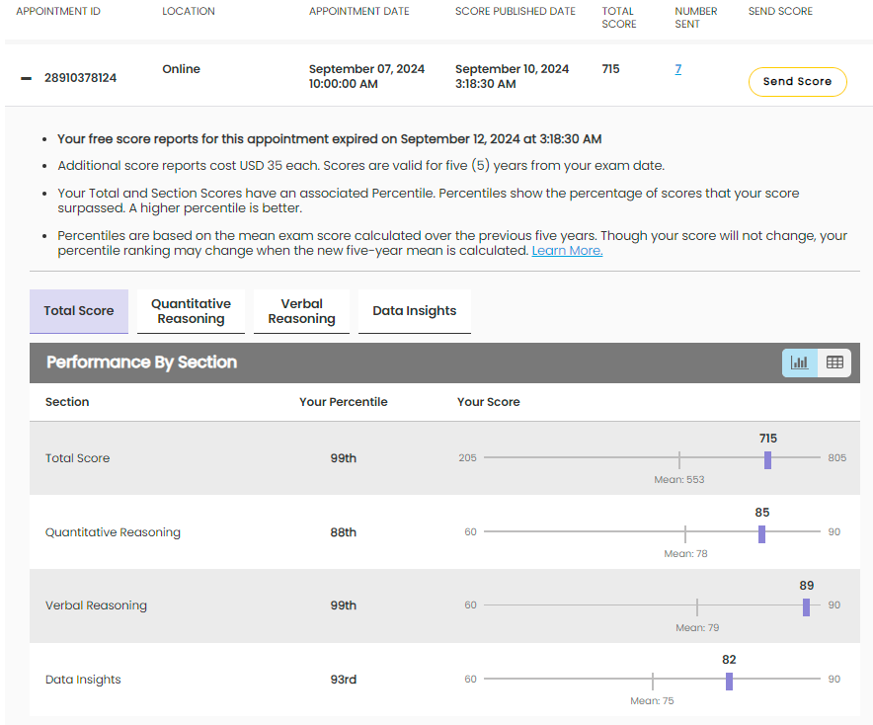Click the Total Score section label
873x725 pixels.
click(x=77, y=458)
